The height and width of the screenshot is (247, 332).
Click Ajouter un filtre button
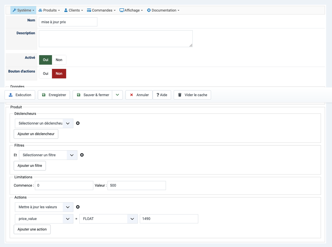click(x=30, y=166)
